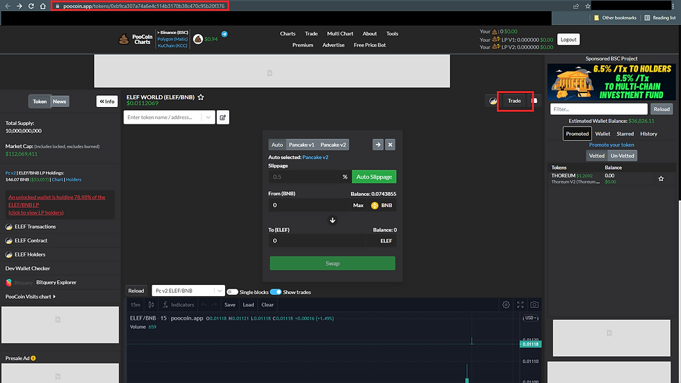Select Pancake v1 router

302,145
